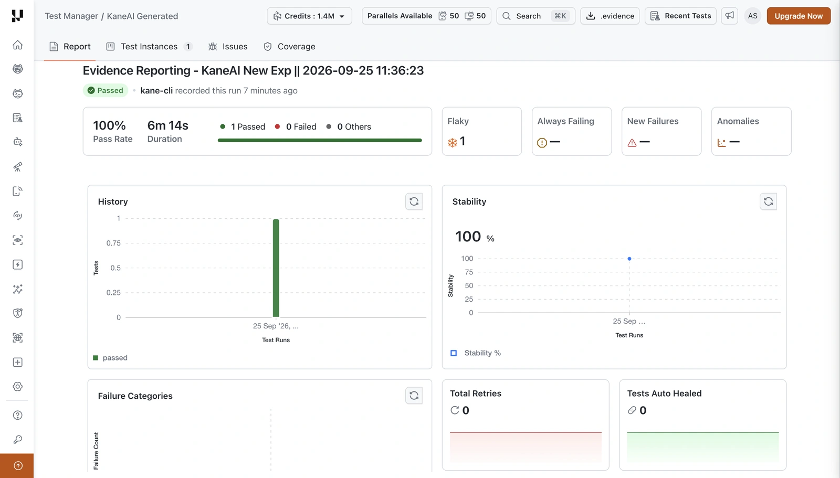The image size is (840, 478).
Task: Open the AS user avatar
Action: (x=752, y=16)
